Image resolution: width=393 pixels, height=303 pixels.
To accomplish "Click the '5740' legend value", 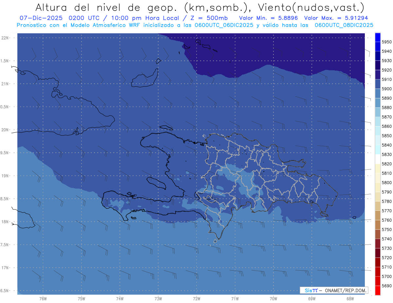I will tap(386, 239).
